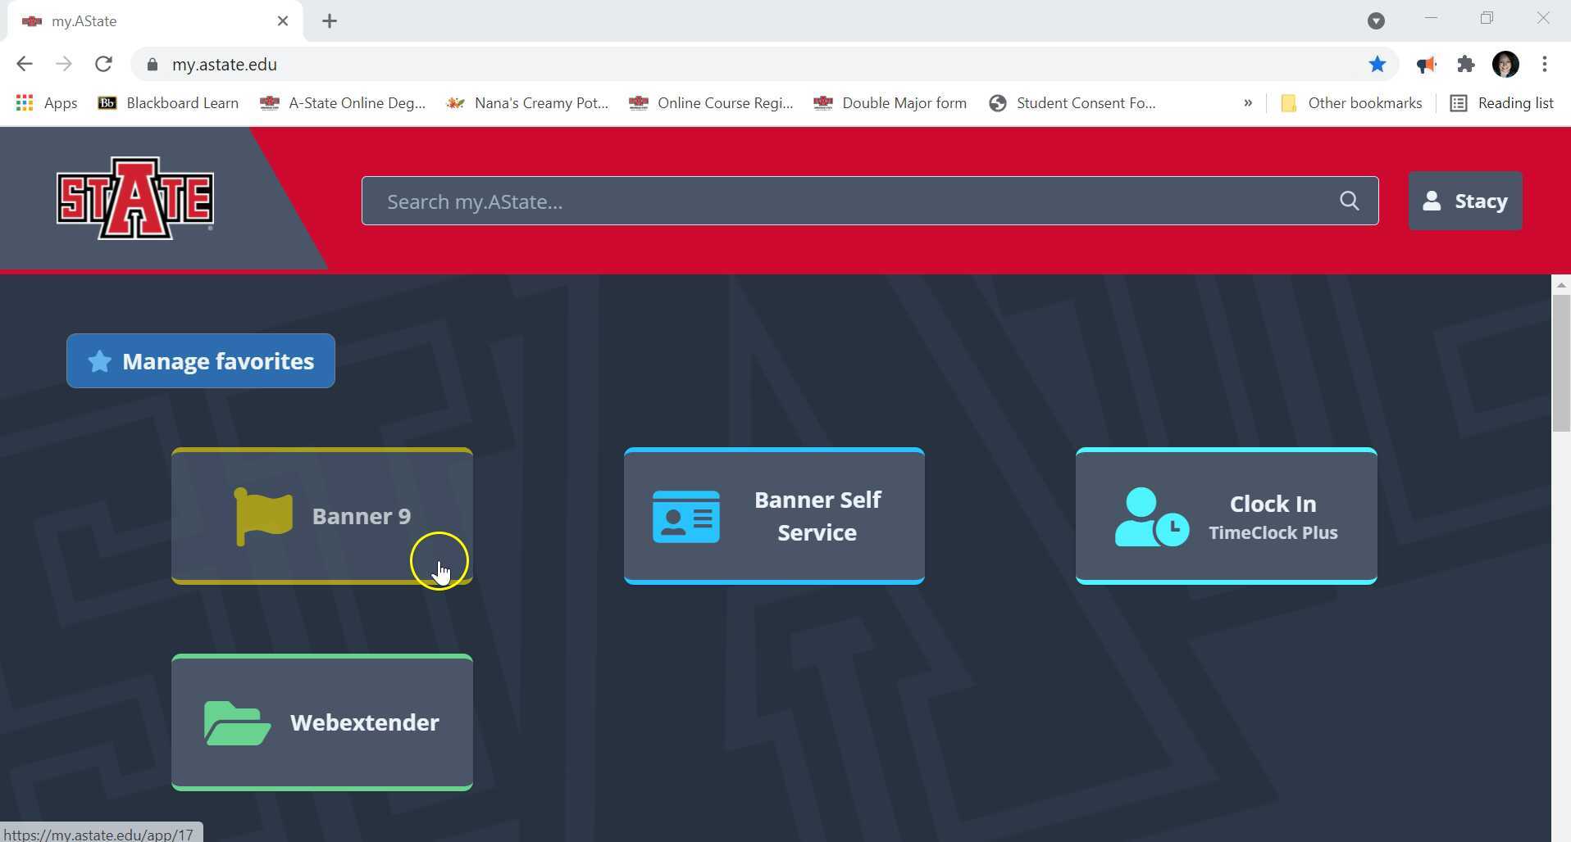Open the Webextender folder icon
This screenshot has width=1571, height=842.
click(237, 722)
